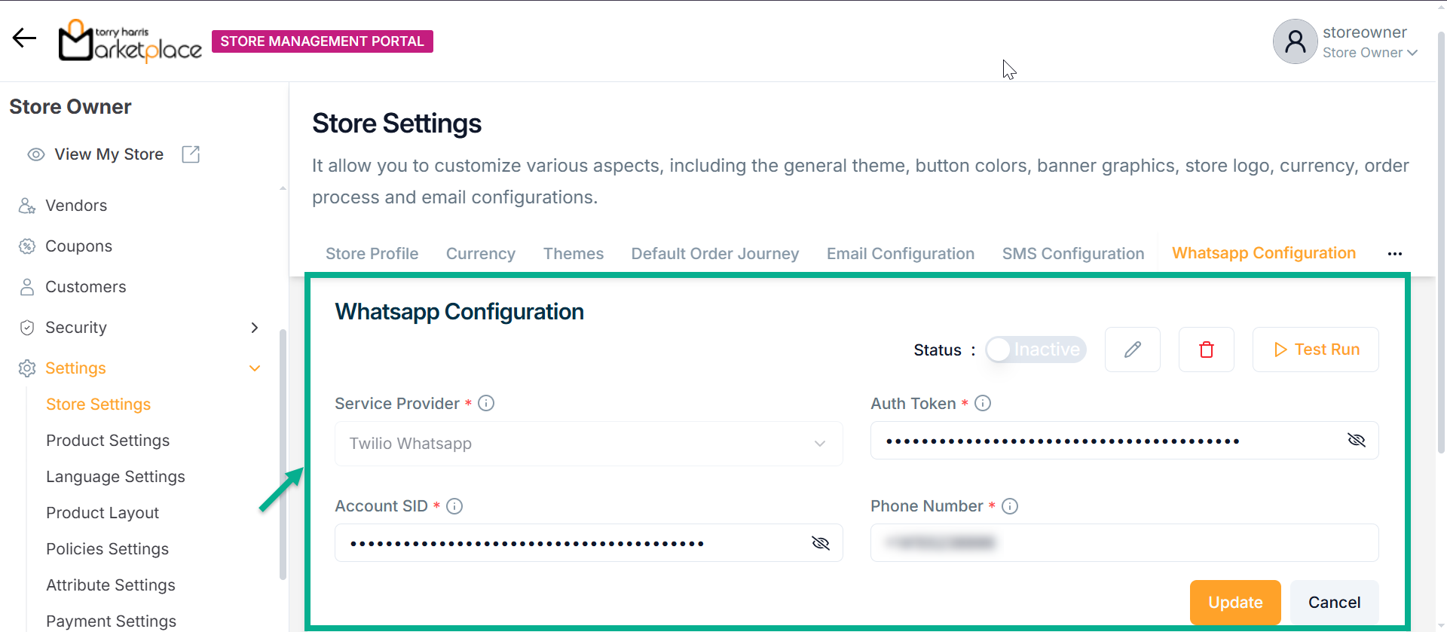Switch to the Email Configuration tab
The height and width of the screenshot is (632, 1447).
coord(900,254)
